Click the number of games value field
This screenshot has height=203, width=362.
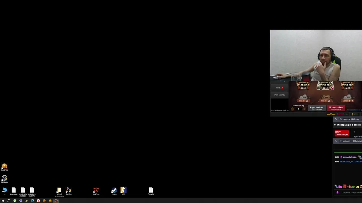coord(298,109)
